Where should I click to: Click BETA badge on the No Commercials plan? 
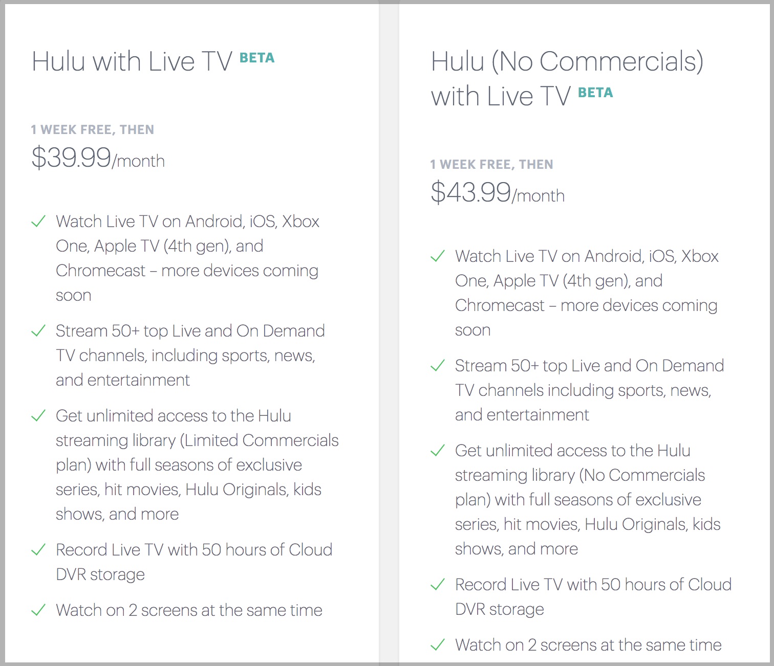[x=595, y=93]
